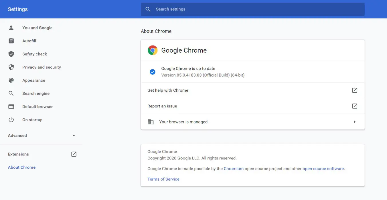
Task: Expand the Advanced section arrow
Action: coord(74,136)
